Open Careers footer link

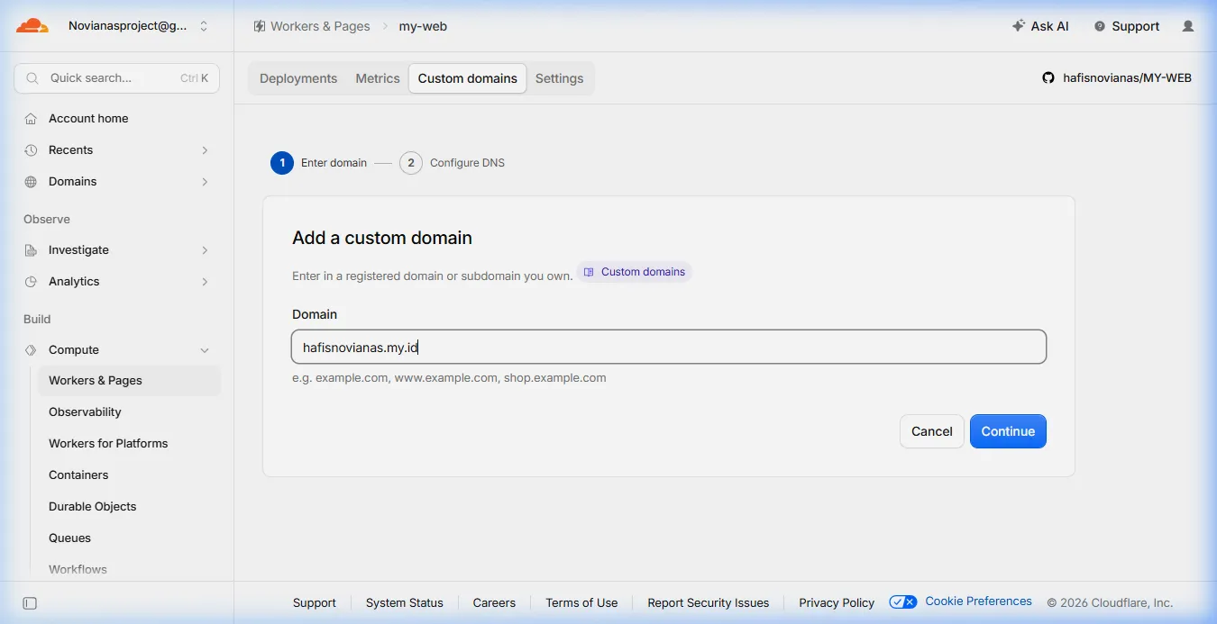[495, 603]
